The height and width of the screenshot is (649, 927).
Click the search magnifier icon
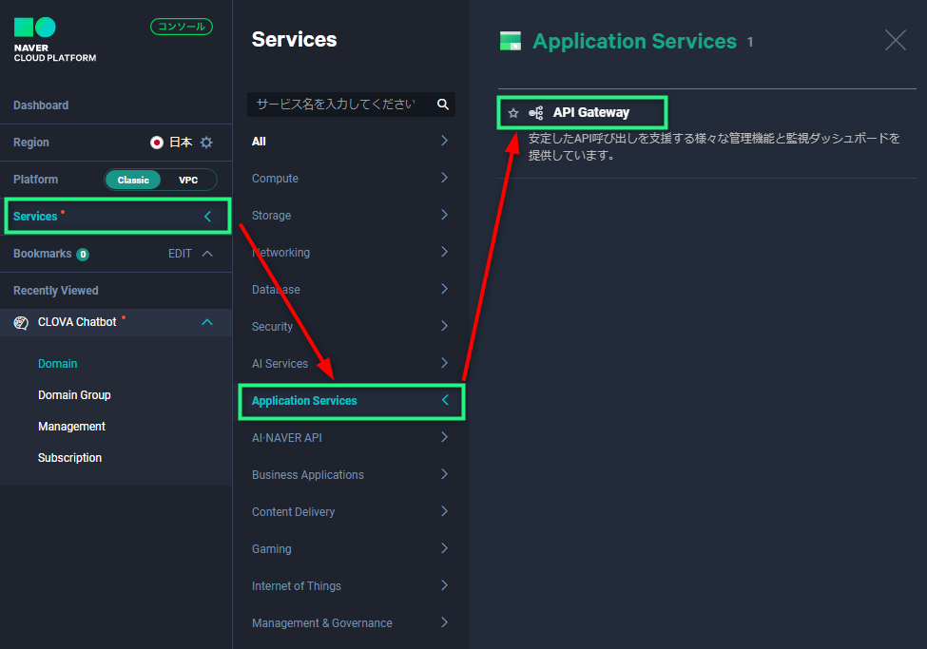pyautogui.click(x=442, y=105)
